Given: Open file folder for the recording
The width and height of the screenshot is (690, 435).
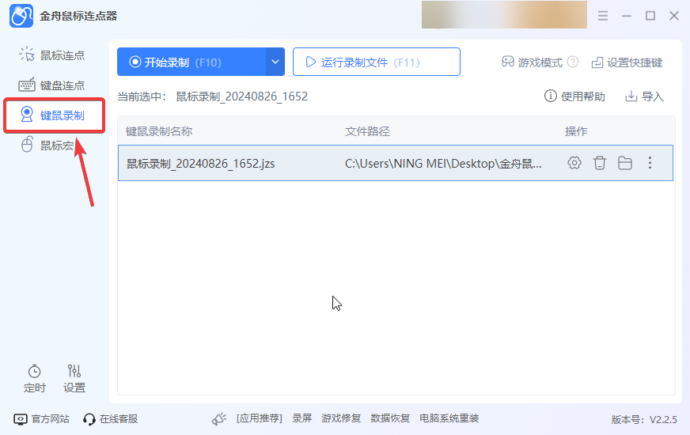Looking at the screenshot, I should point(625,163).
